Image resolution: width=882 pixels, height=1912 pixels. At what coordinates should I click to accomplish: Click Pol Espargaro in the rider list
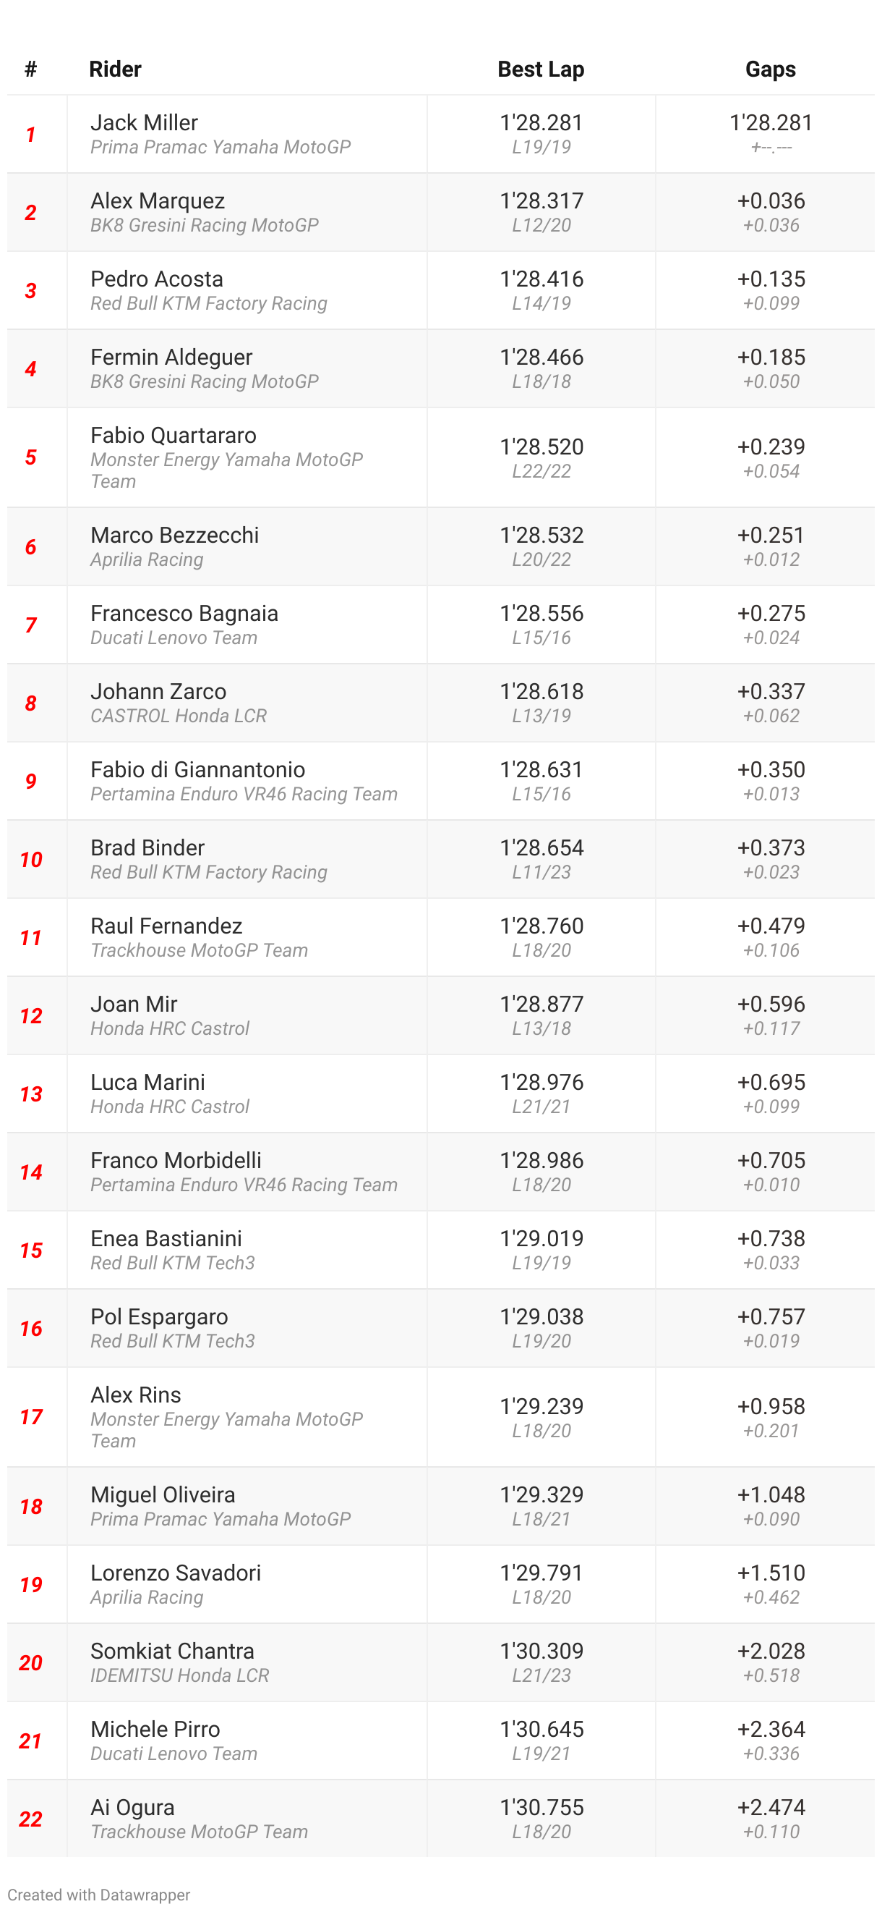coord(159,1316)
